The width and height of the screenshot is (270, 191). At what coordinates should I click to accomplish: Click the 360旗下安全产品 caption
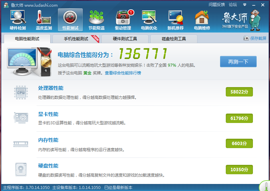tap(235, 26)
